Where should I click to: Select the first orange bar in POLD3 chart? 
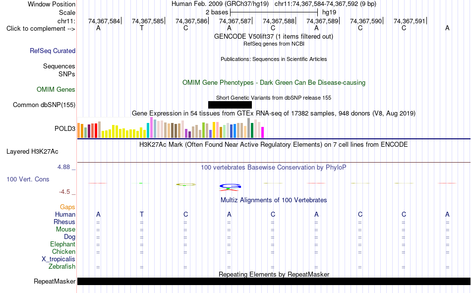(x=79, y=130)
